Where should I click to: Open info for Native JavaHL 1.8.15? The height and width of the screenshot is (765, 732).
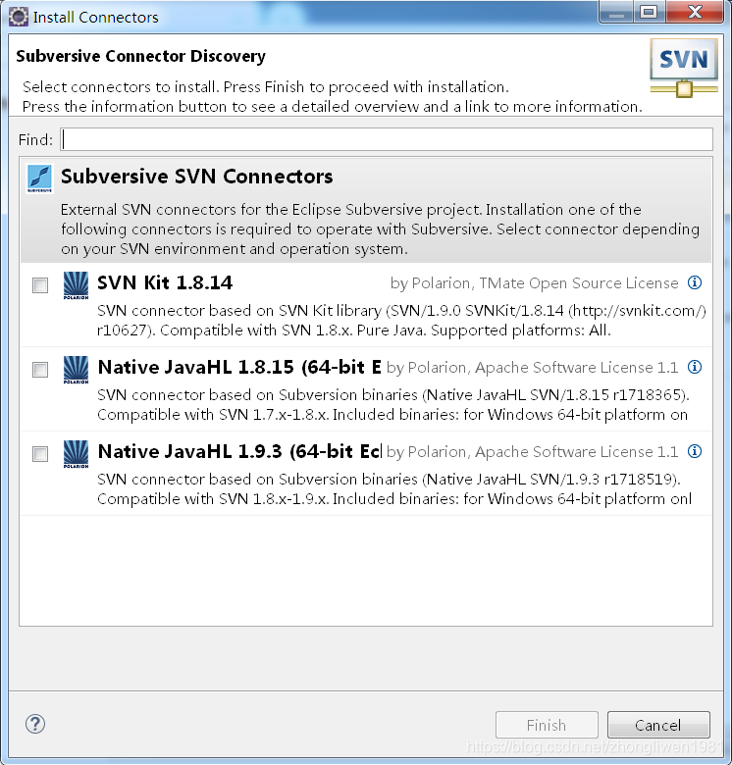(695, 367)
